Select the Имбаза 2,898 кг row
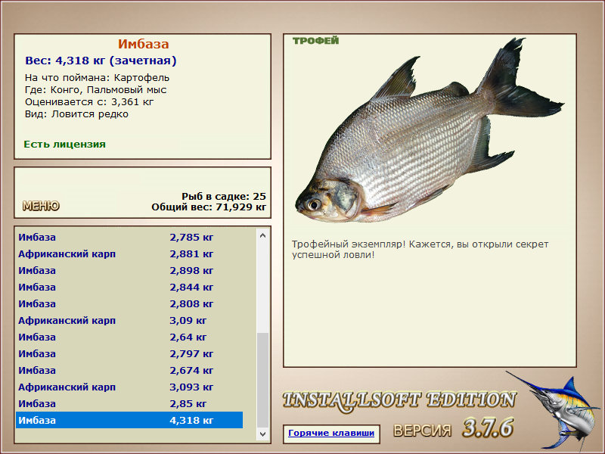Viewport: 605px width, 454px height. point(129,270)
